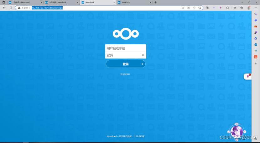Open the Nextcloud footer link
The image size is (260, 143).
[112, 136]
